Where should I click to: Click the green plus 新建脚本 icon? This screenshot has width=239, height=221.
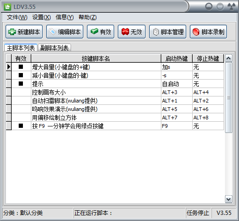click(x=12, y=32)
